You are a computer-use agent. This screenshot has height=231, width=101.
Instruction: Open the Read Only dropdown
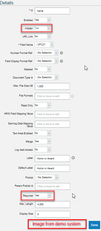[x=43, y=106]
